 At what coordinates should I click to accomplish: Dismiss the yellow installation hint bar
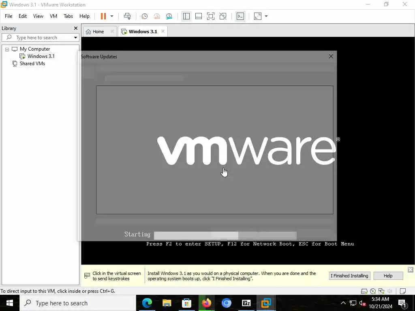(411, 269)
